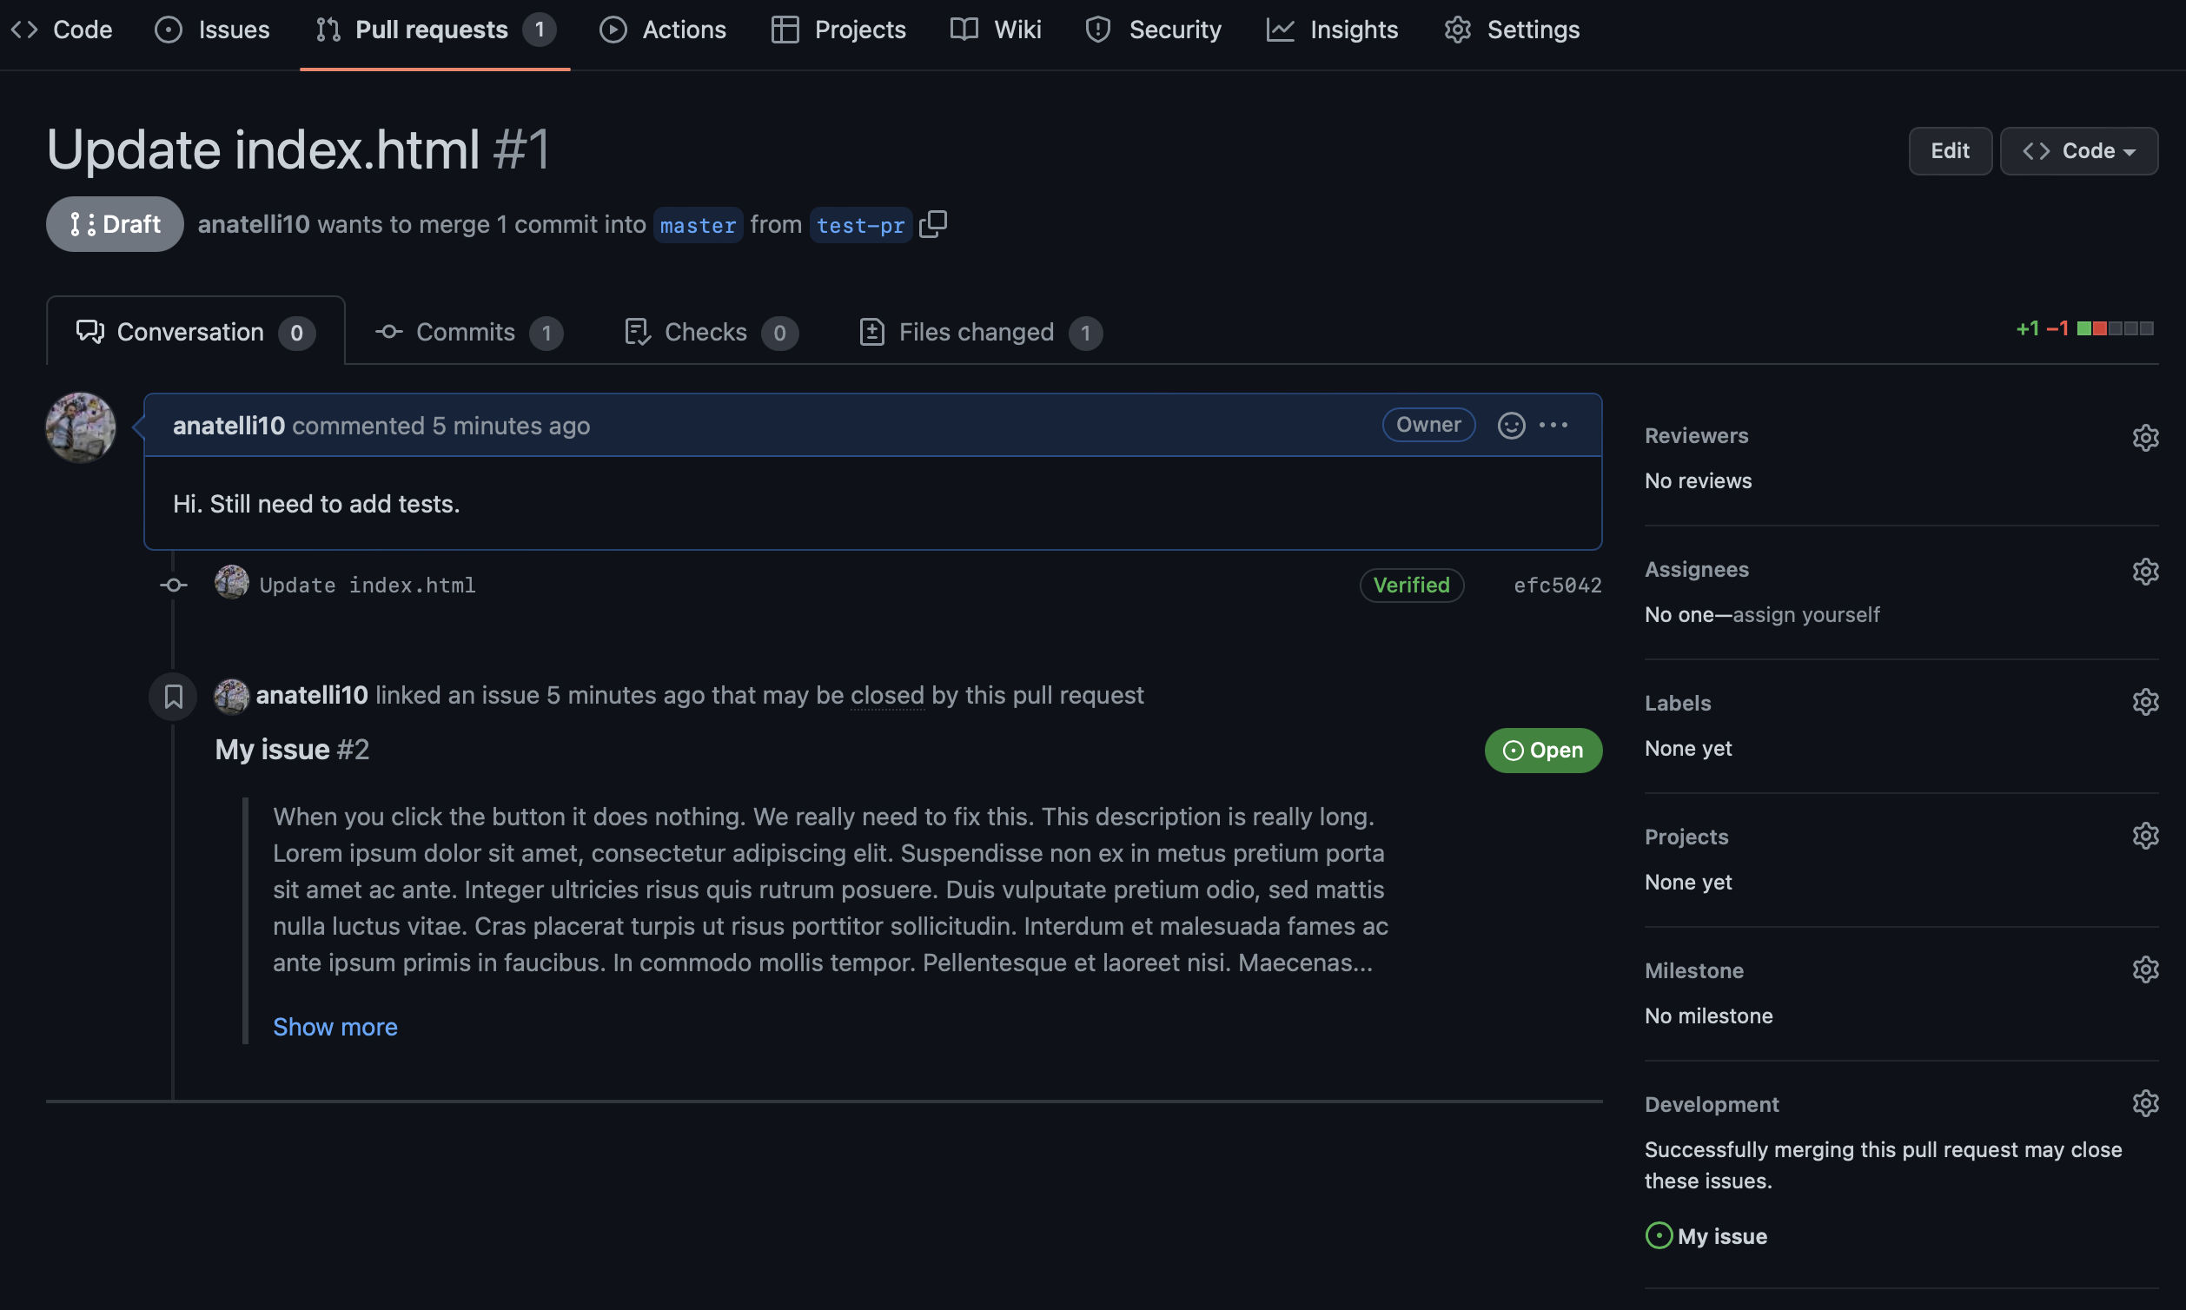Image resolution: width=2186 pixels, height=1310 pixels.
Task: Open the Reviewers settings gear
Action: pyautogui.click(x=2145, y=437)
